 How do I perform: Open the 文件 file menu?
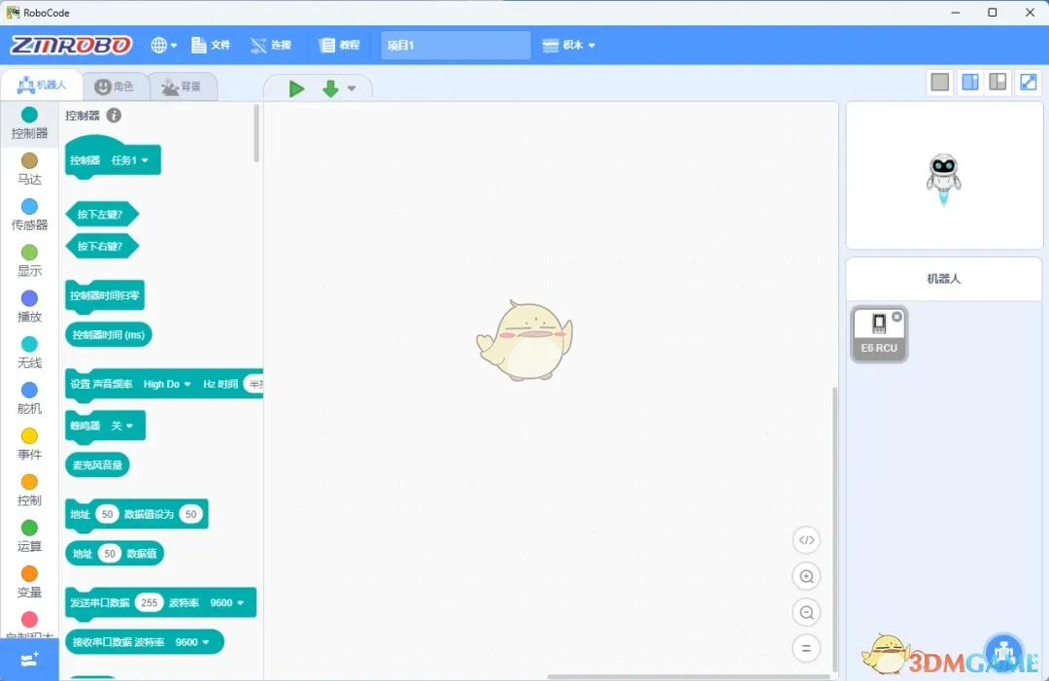click(211, 45)
